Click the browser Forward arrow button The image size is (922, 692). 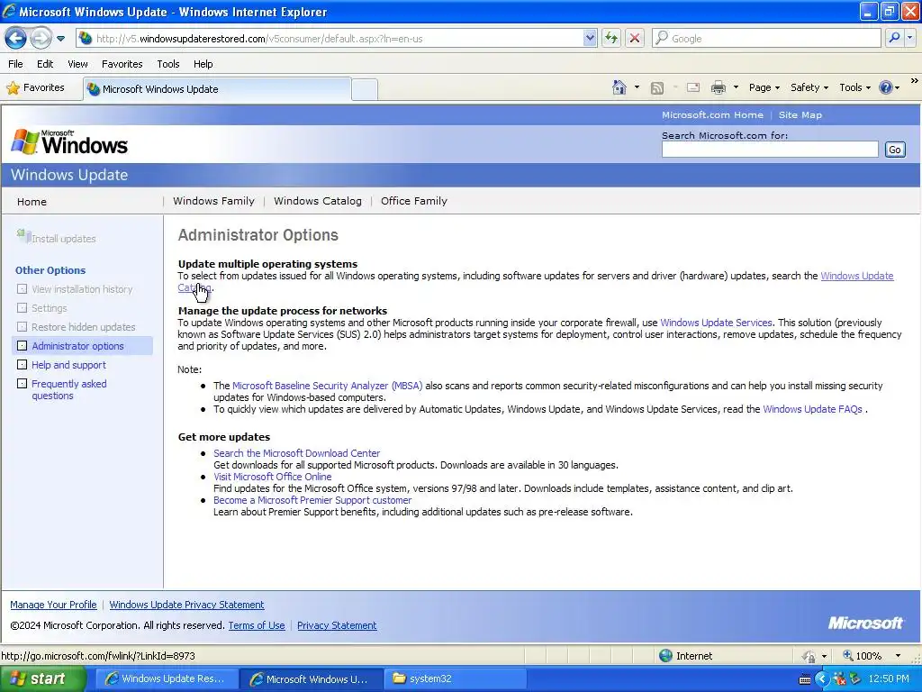click(41, 39)
